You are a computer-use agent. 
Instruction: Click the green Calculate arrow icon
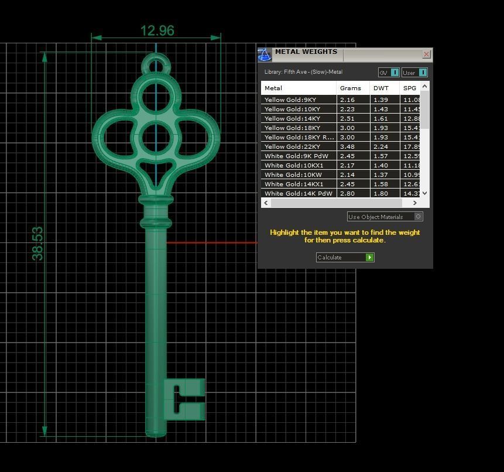pyautogui.click(x=369, y=257)
